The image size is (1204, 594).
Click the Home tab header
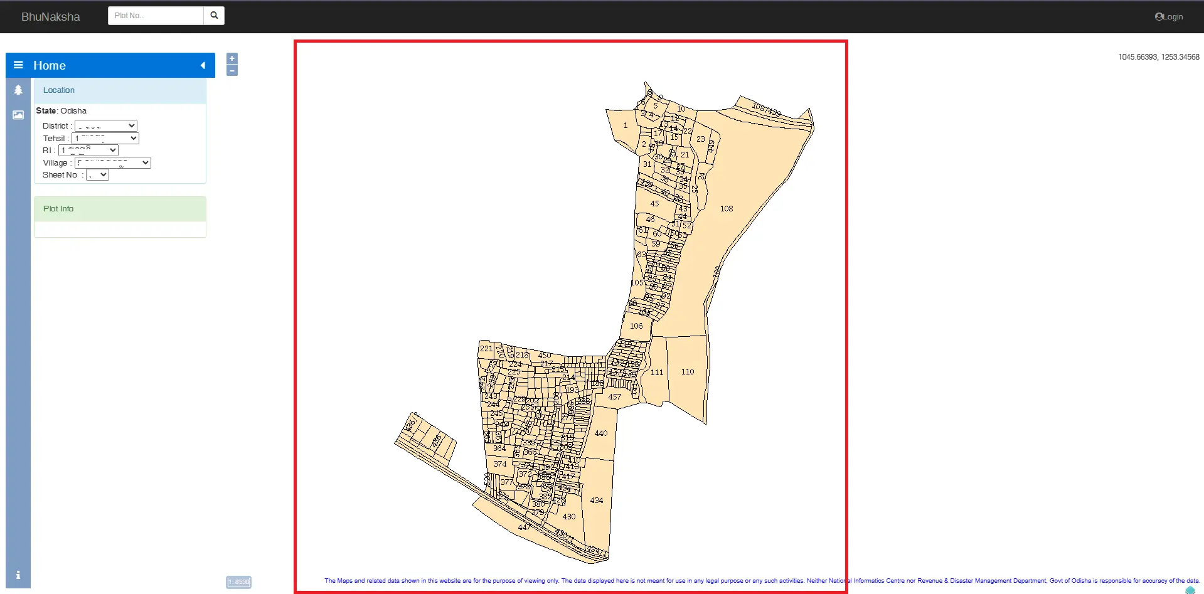tap(50, 65)
